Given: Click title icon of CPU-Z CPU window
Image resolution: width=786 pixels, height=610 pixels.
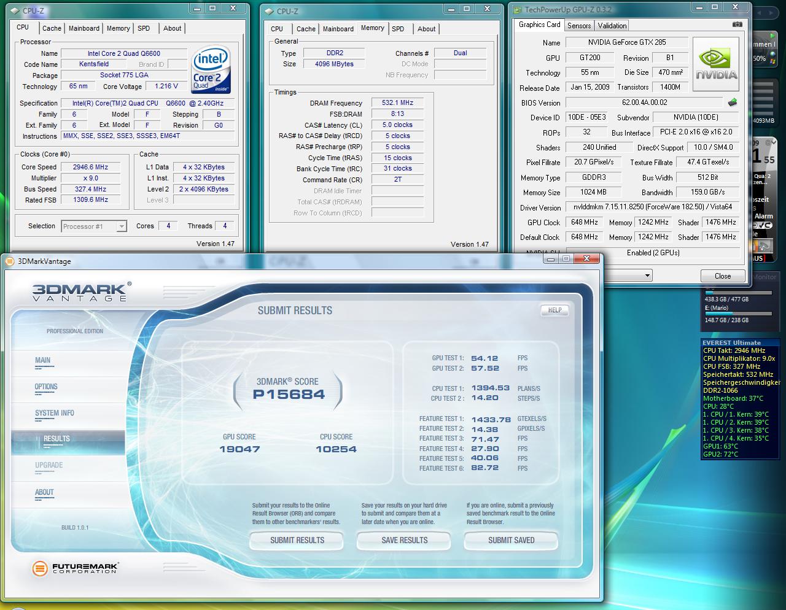Looking at the screenshot, I should pos(15,11).
